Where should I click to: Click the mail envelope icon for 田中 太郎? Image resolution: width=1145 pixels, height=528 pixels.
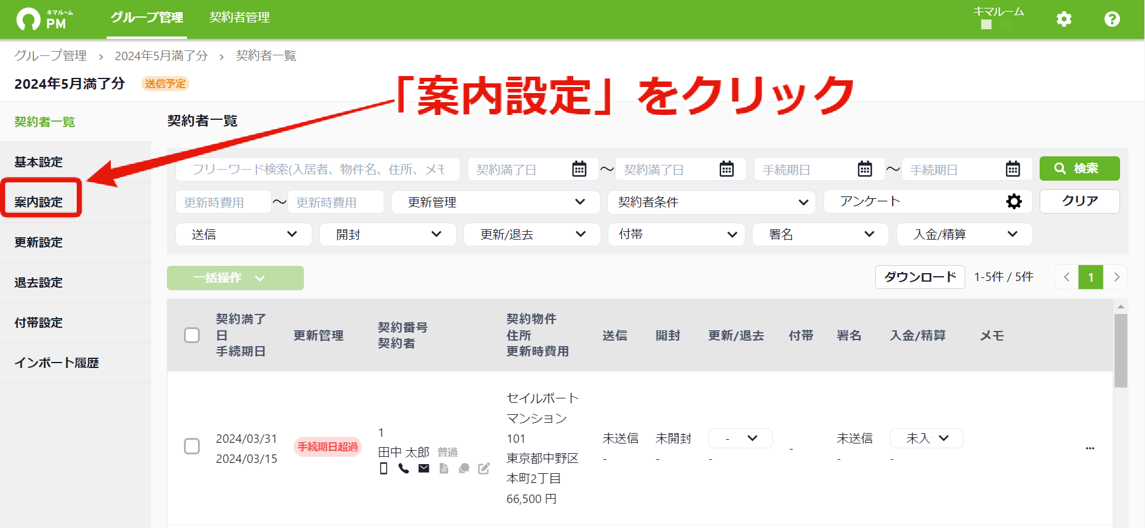coord(424,468)
